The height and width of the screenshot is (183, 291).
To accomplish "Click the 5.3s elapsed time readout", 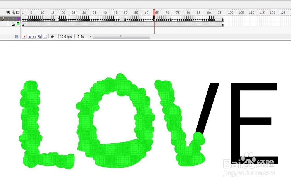I will coord(81,37).
